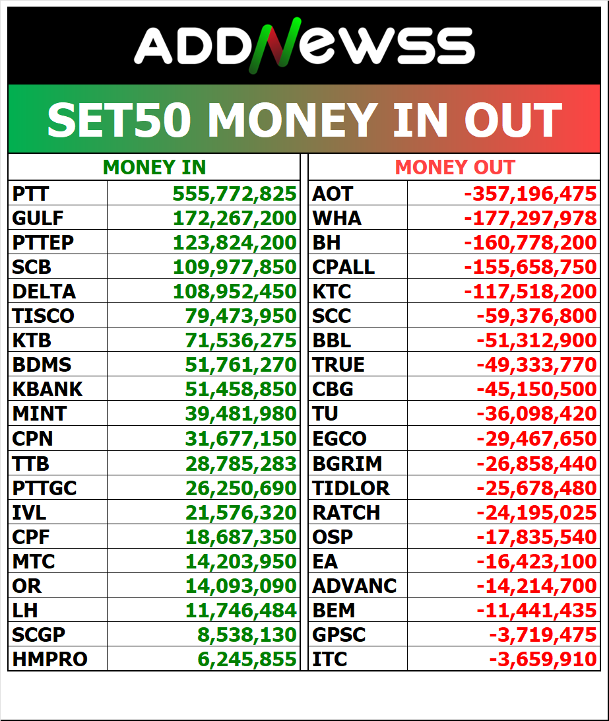Viewport: 609px width, 721px height.
Task: Click AOT's -357,196,475 outflow value
Action: [x=530, y=193]
